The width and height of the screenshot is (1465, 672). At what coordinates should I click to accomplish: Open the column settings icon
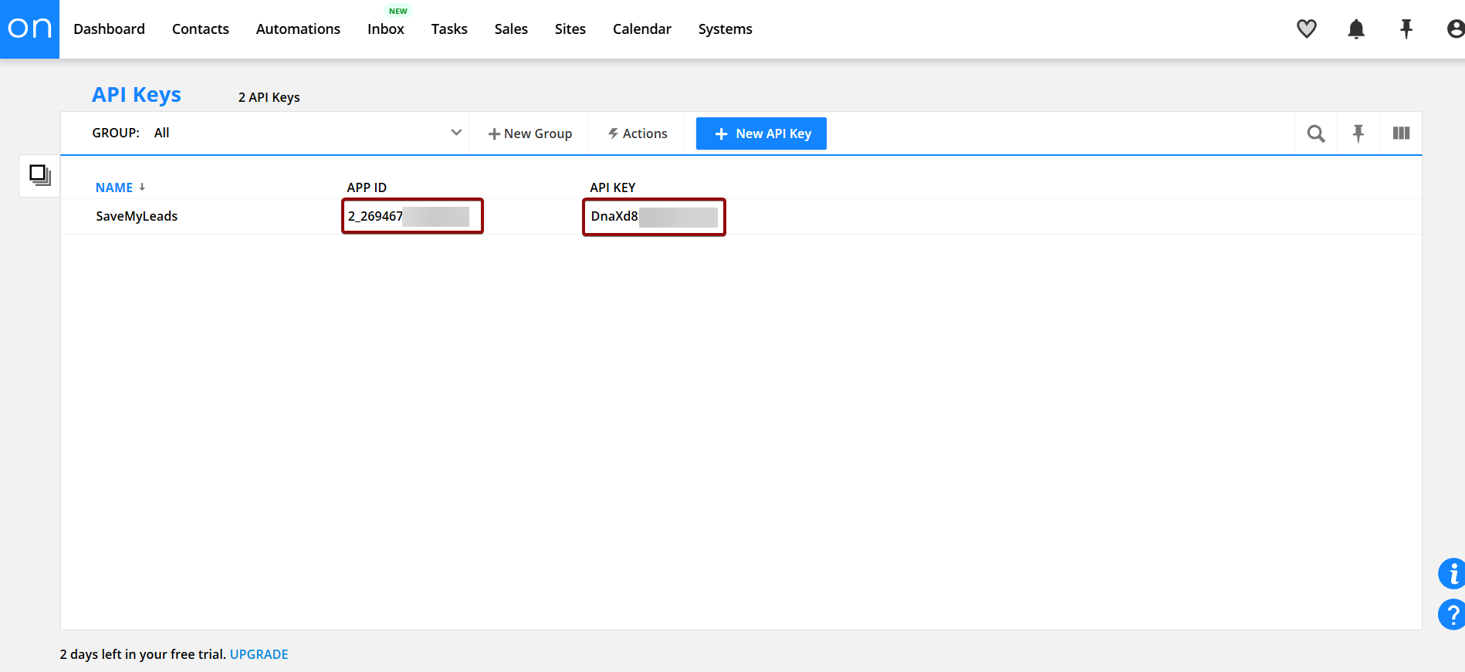coord(1401,133)
